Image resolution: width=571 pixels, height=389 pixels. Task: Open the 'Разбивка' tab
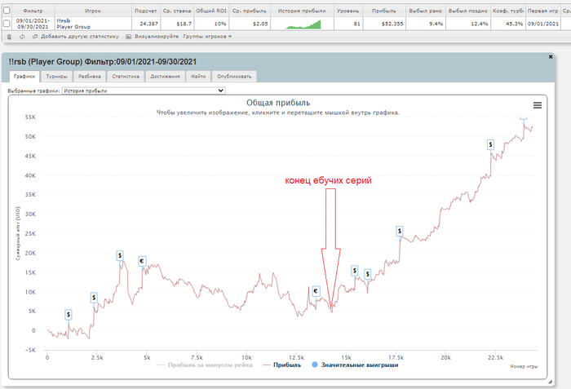click(90, 77)
